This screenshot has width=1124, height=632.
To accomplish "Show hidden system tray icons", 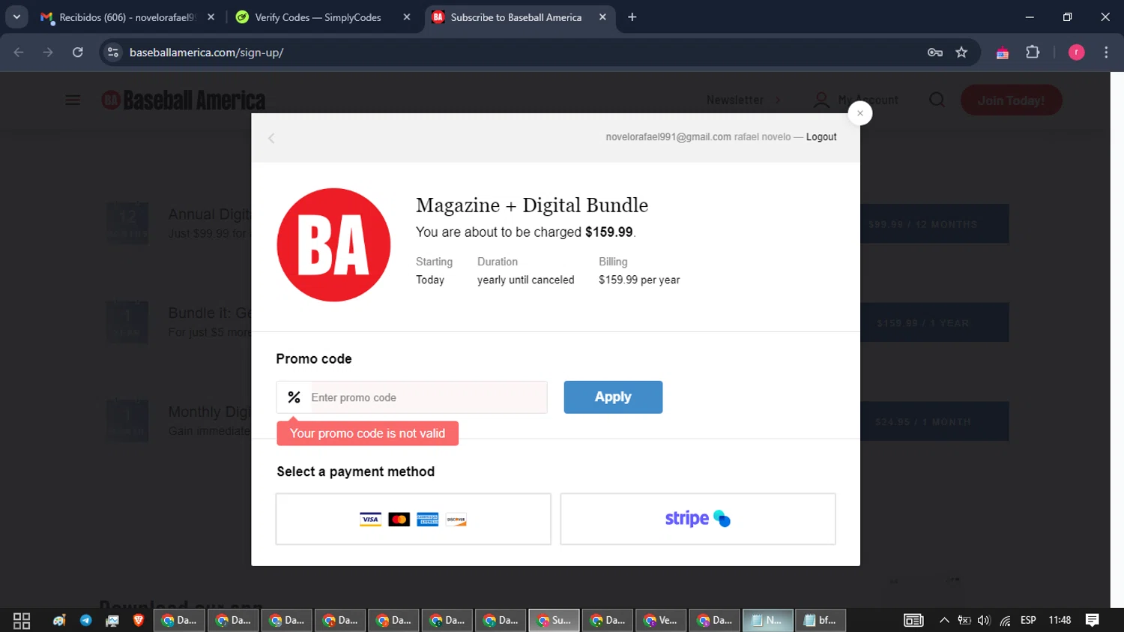I will [x=944, y=621].
